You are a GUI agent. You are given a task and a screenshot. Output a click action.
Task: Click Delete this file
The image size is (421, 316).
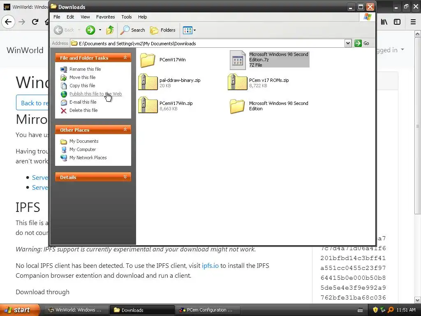[83, 110]
